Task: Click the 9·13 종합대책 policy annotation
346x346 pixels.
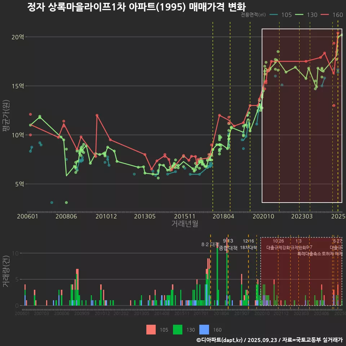Action: (228, 244)
